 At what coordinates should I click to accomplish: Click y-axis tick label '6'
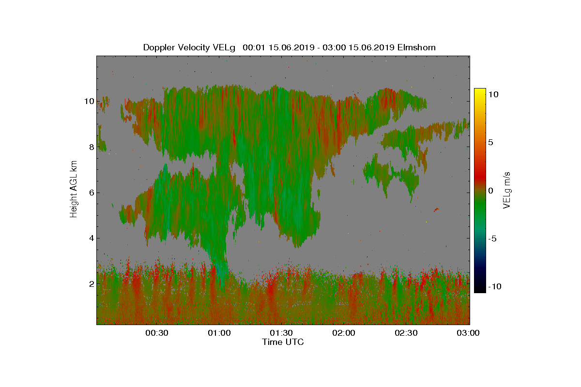coord(91,193)
